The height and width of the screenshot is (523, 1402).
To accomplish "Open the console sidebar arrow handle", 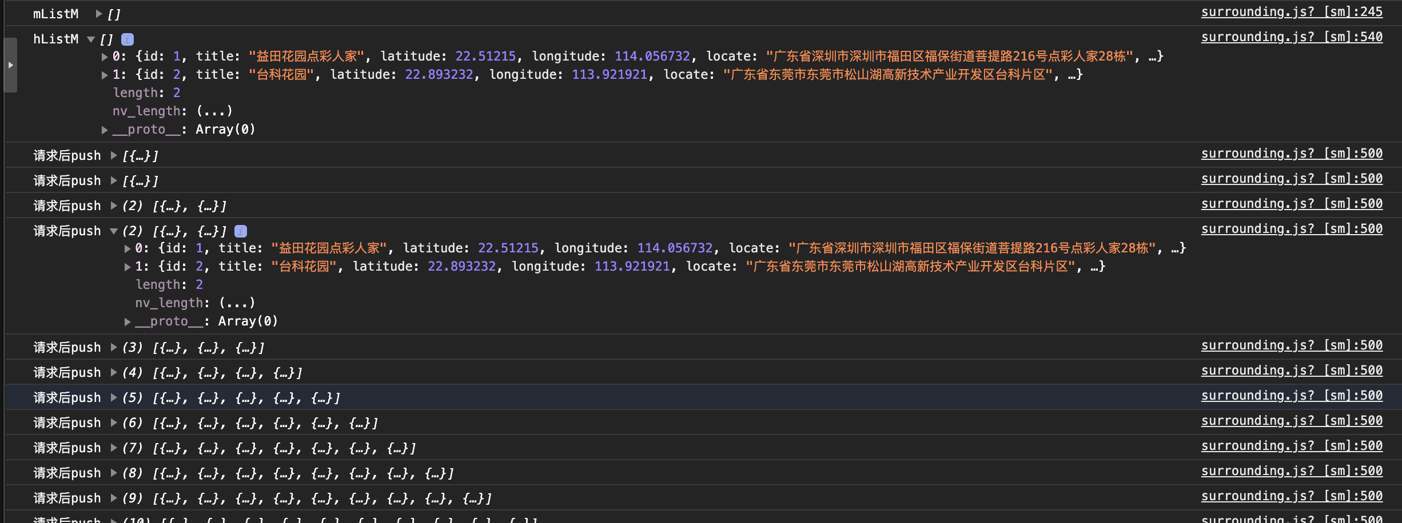I will tap(10, 65).
